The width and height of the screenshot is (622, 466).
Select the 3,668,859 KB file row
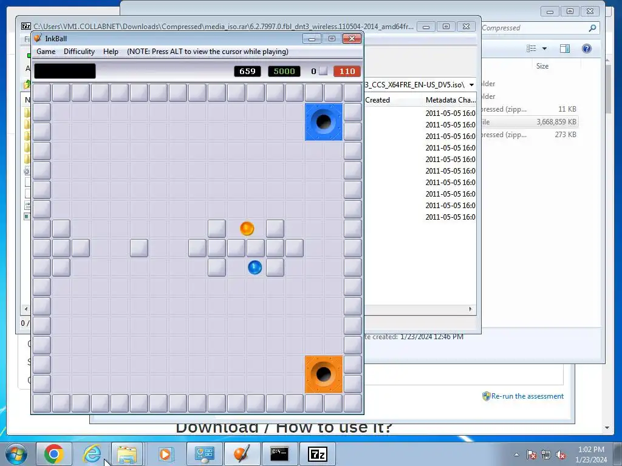tap(530, 122)
